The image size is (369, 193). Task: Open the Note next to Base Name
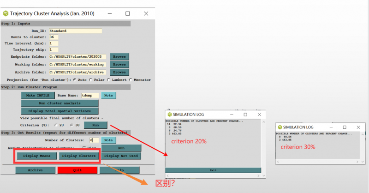(108, 96)
